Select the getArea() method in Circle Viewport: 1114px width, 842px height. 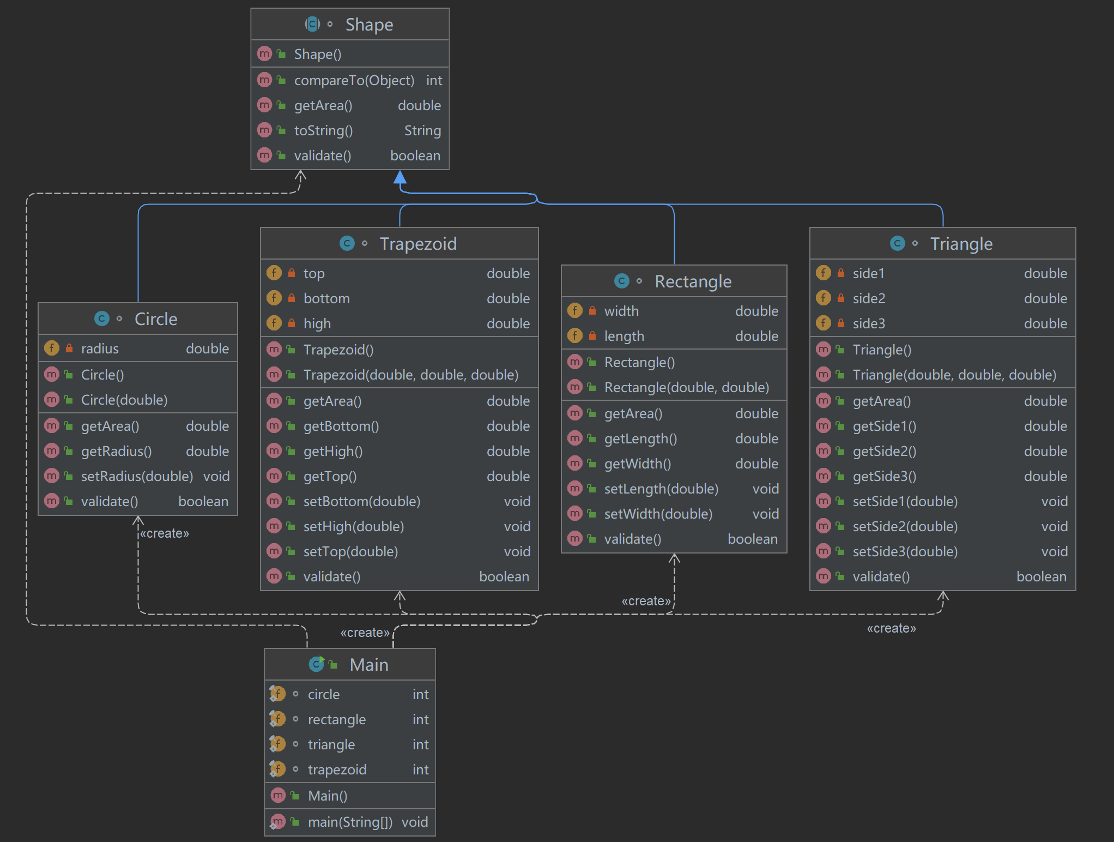point(110,426)
